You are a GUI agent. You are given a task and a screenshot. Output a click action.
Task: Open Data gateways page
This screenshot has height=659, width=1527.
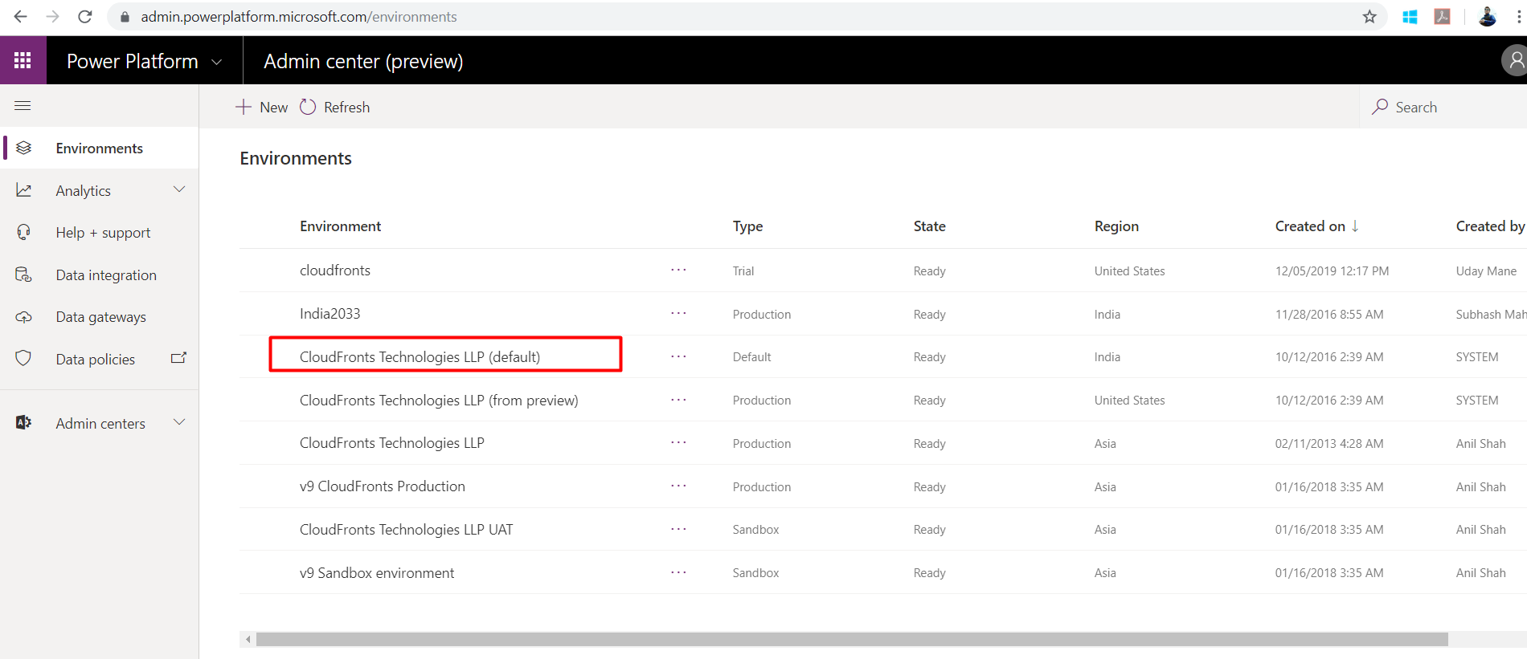101,317
